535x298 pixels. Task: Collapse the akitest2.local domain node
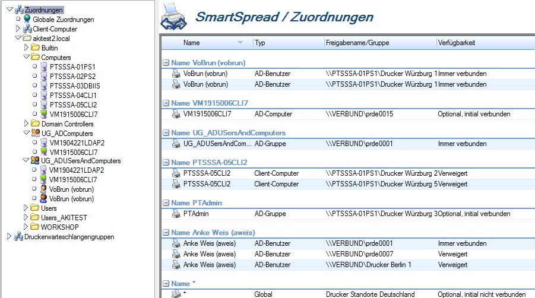(18, 38)
